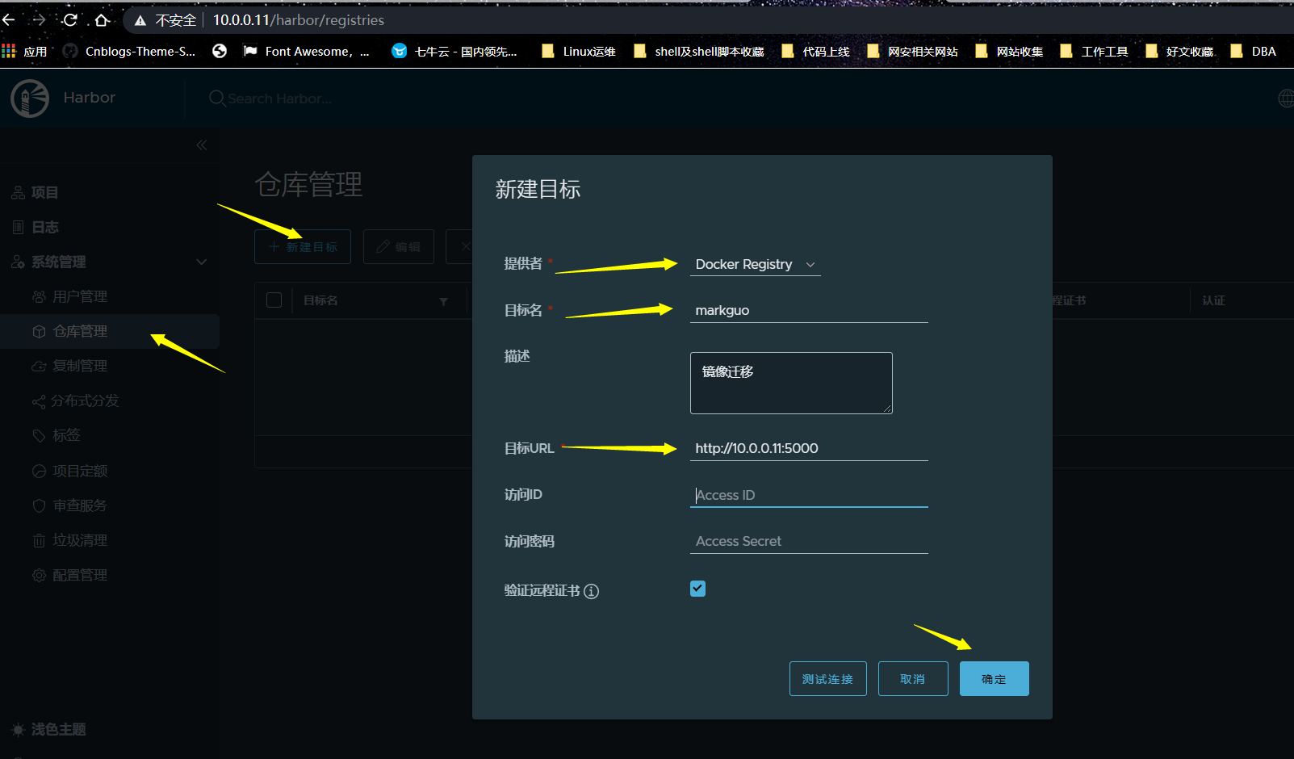Open shell及shell脚本收藏 bookmark folder
This screenshot has height=759, width=1294.
(699, 52)
